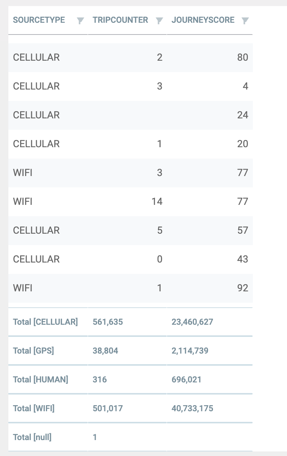This screenshot has width=287, height=456.
Task: Sort by the SOURCETYPE header label
Action: 39,20
